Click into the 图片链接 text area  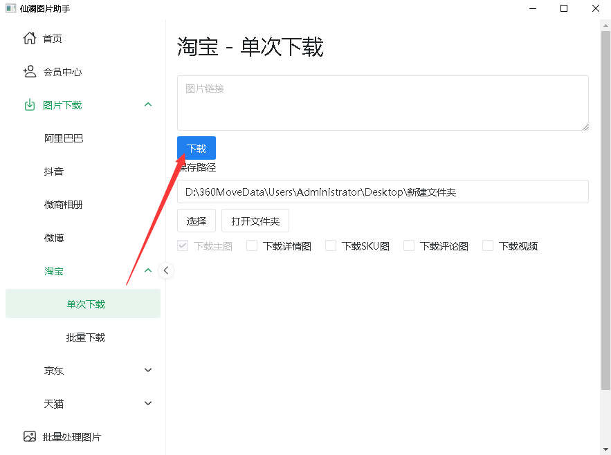click(x=383, y=103)
